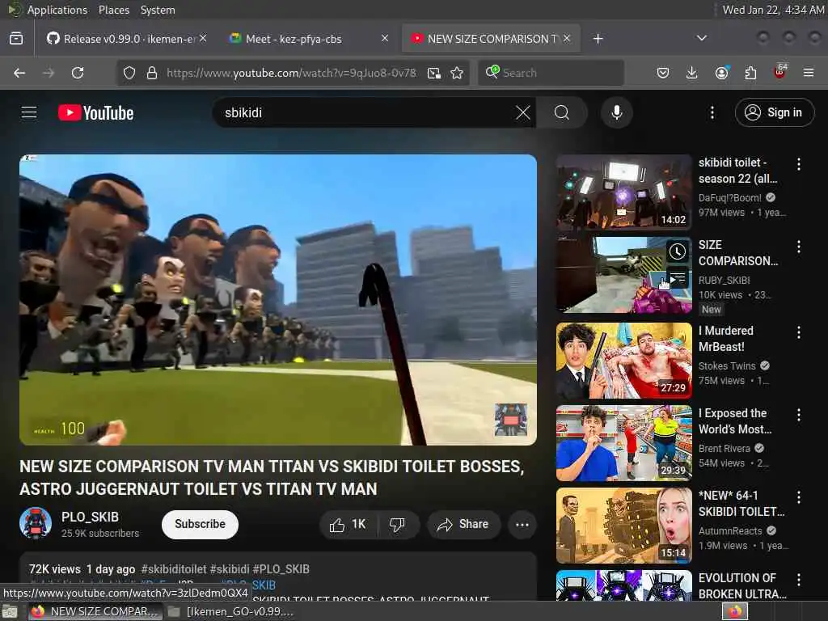This screenshot has height=621, width=828.
Task: Click the Sign in button
Action: (x=775, y=112)
